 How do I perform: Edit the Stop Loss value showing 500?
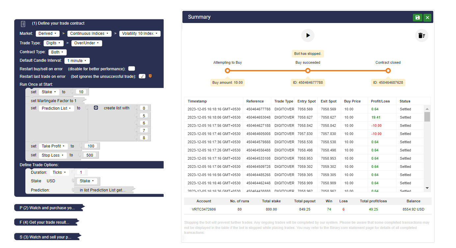[90, 155]
